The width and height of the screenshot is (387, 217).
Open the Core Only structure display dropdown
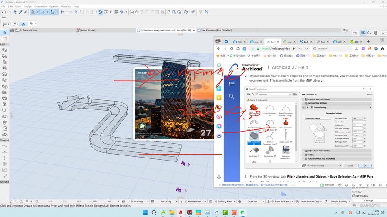[166, 201]
